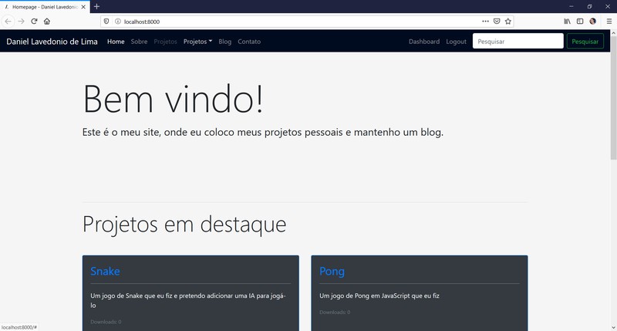
Task: Restore down the browser window
Action: 589,6
